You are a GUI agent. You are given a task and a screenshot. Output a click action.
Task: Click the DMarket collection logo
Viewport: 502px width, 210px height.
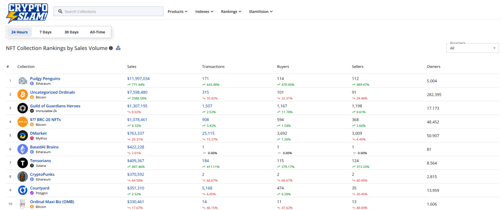coord(23,136)
